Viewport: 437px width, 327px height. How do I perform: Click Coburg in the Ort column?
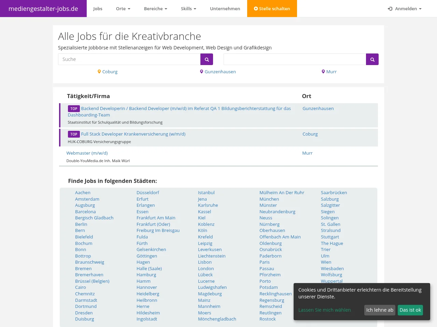[310, 134]
